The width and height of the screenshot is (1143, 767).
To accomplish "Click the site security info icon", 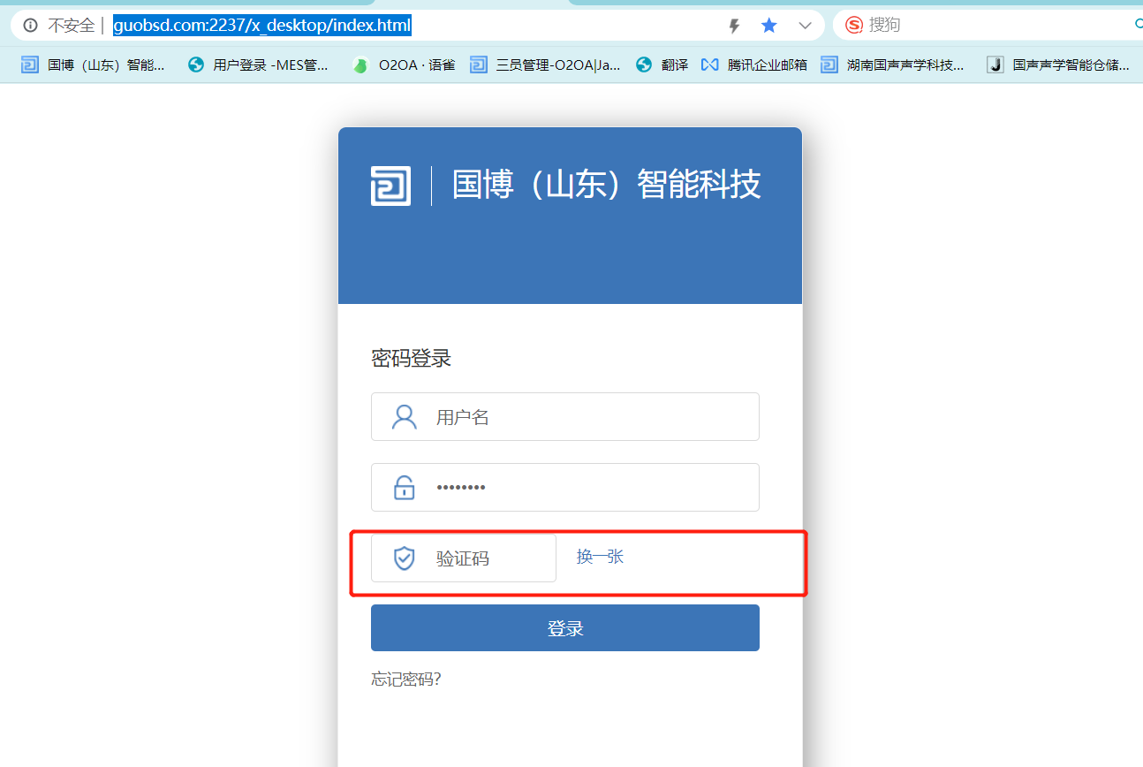I will click(x=31, y=26).
